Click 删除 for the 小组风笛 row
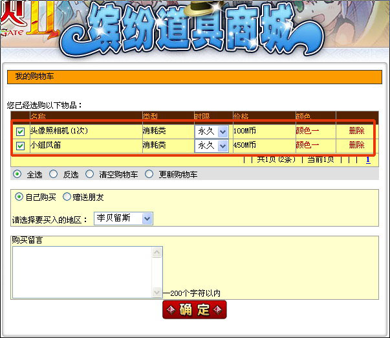Viewport: 390px width, 338px height. [356, 145]
